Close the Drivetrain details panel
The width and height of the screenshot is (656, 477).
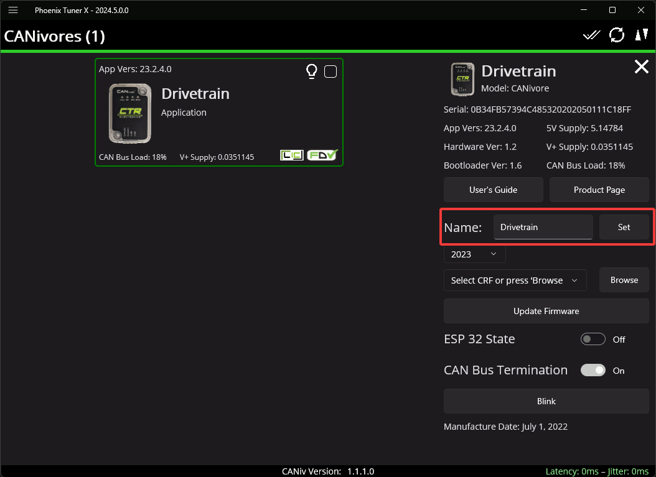coord(641,67)
